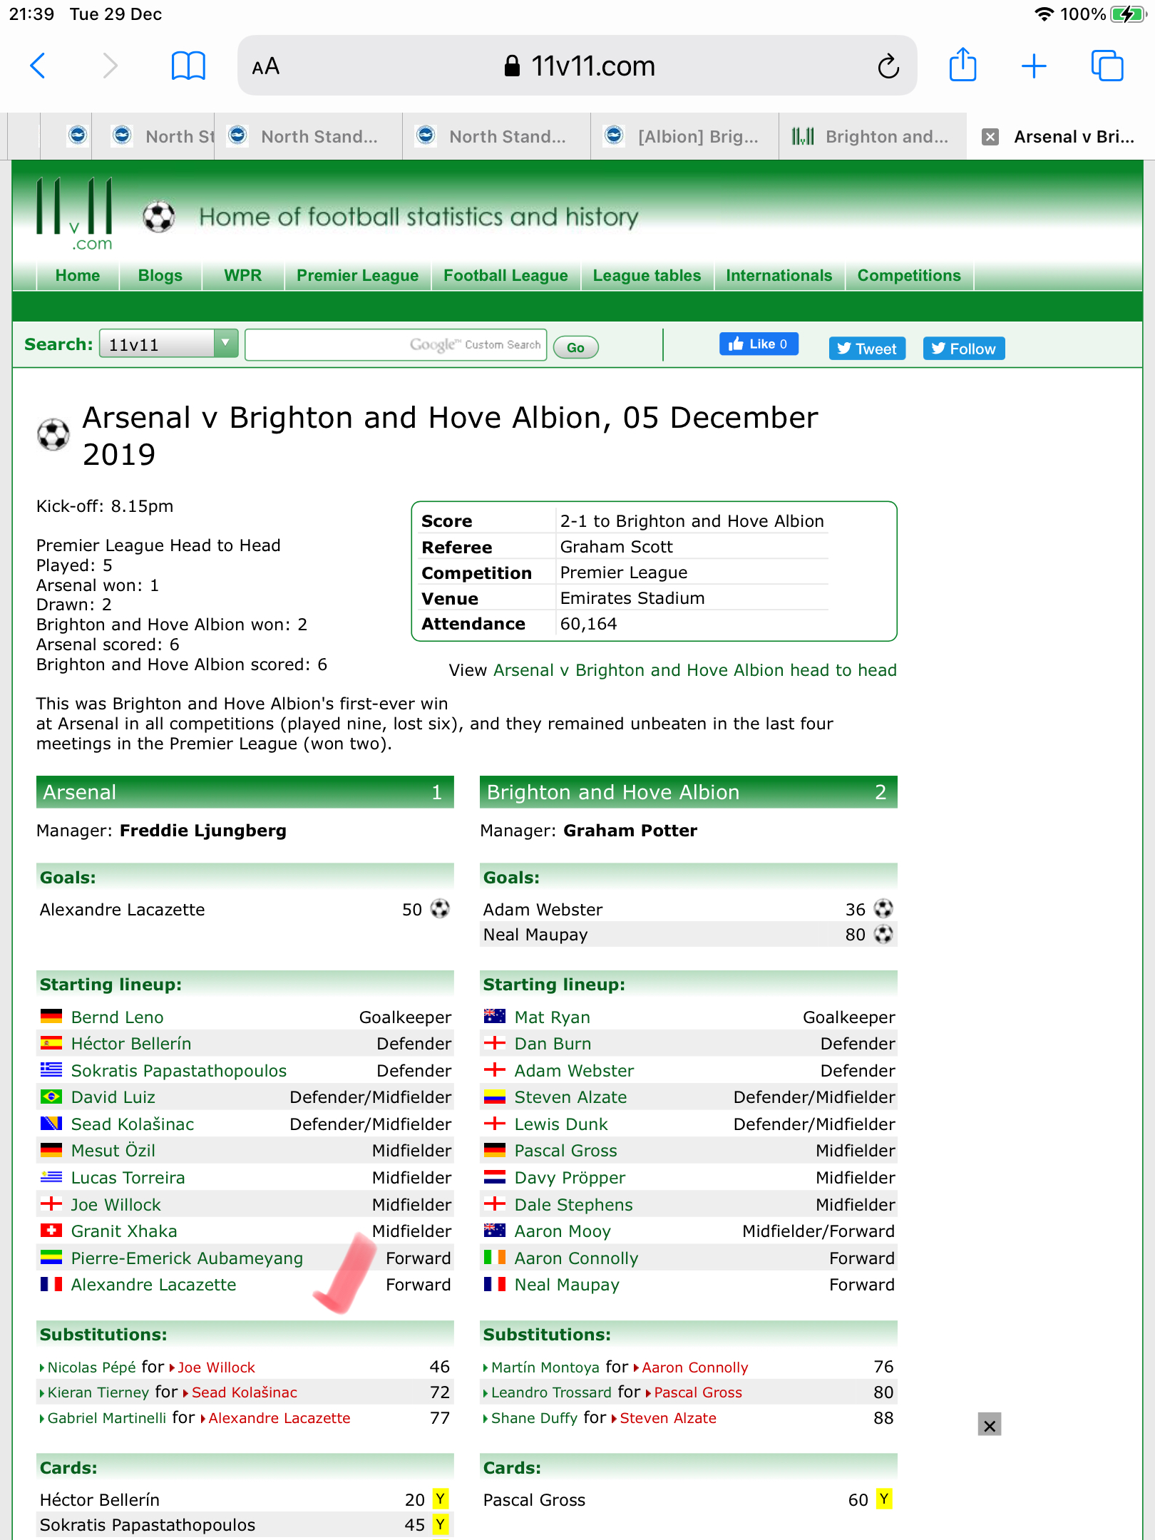Open Pierre-Emerick Aubameyang player link
Screen dimensions: 1155x1540
coord(187,1258)
